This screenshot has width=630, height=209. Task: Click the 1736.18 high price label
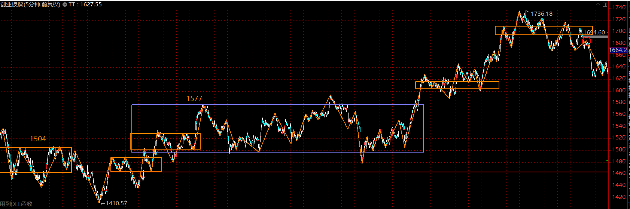tap(541, 14)
